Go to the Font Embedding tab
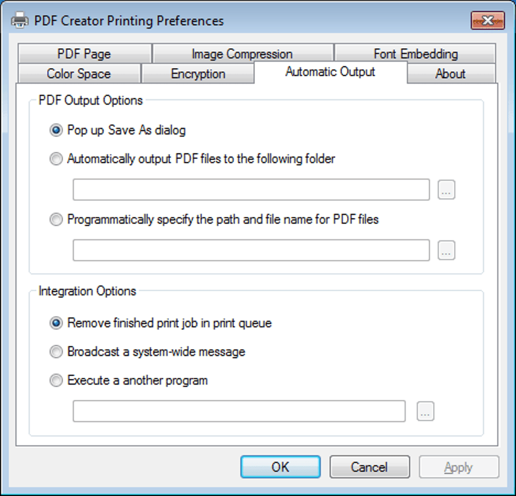 pyautogui.click(x=415, y=54)
